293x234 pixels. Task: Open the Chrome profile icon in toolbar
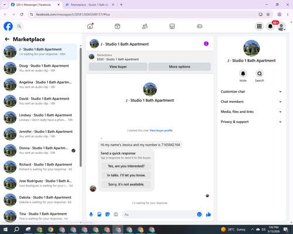click(280, 15)
